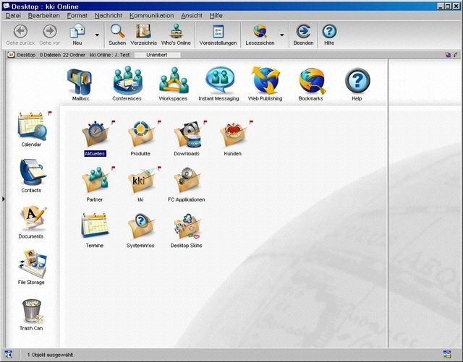The height and width of the screenshot is (362, 463).
Task: Click Who's Online in toolbar
Action: [x=176, y=35]
